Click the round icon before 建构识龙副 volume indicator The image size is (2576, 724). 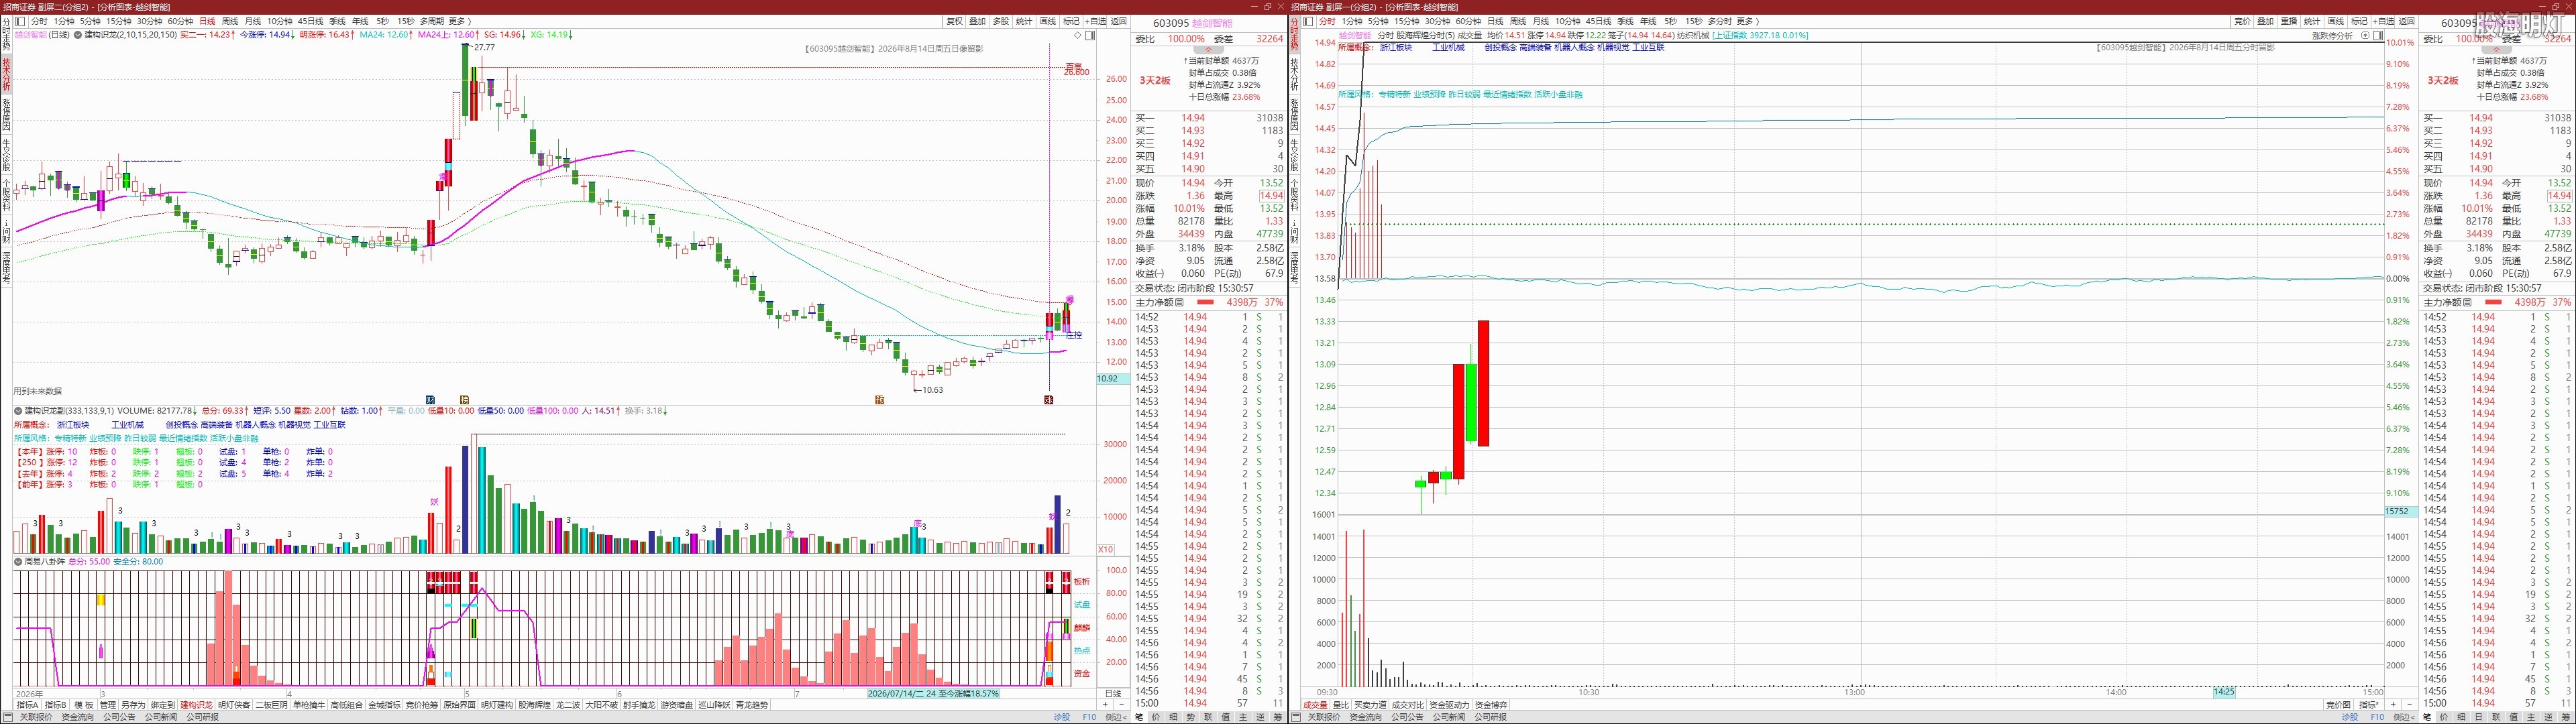(x=18, y=411)
